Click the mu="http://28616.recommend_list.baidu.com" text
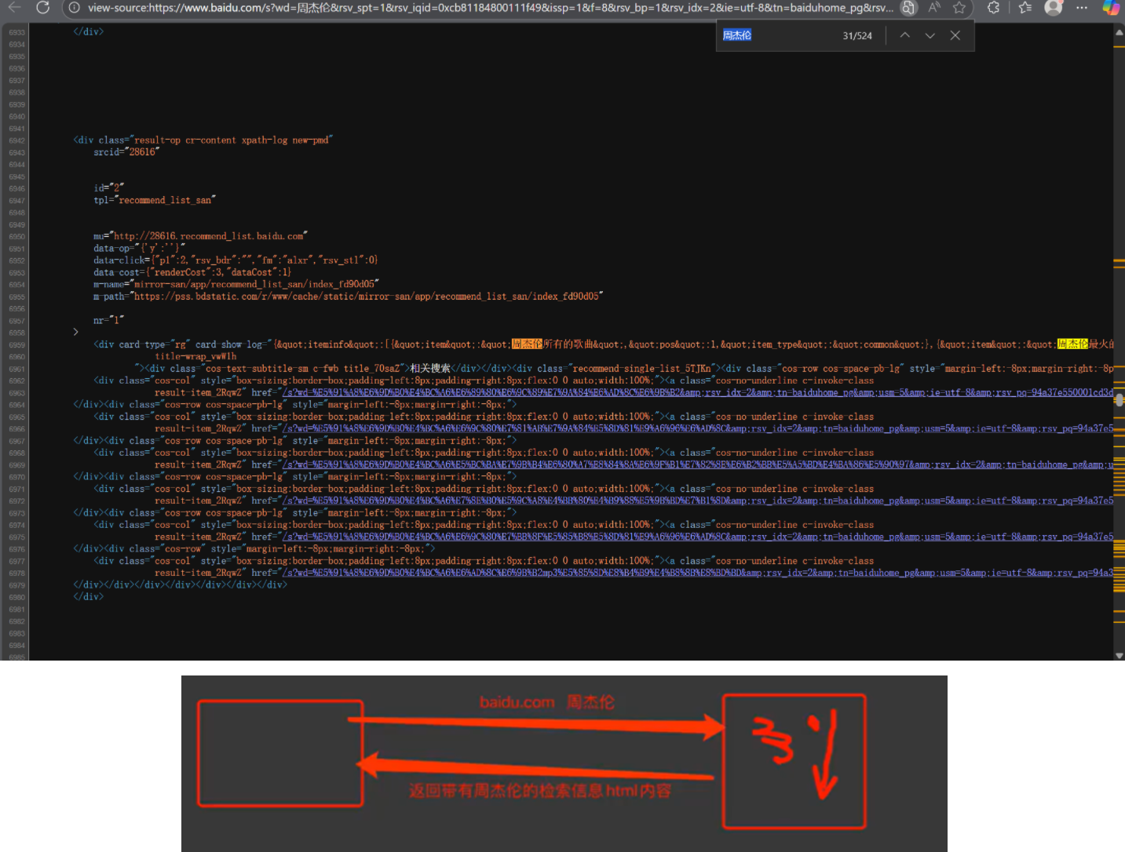 click(x=200, y=236)
